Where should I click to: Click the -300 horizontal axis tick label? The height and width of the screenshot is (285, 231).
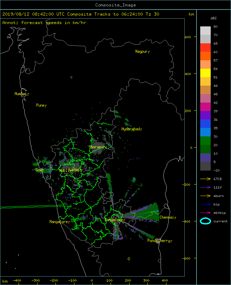tap(36, 281)
